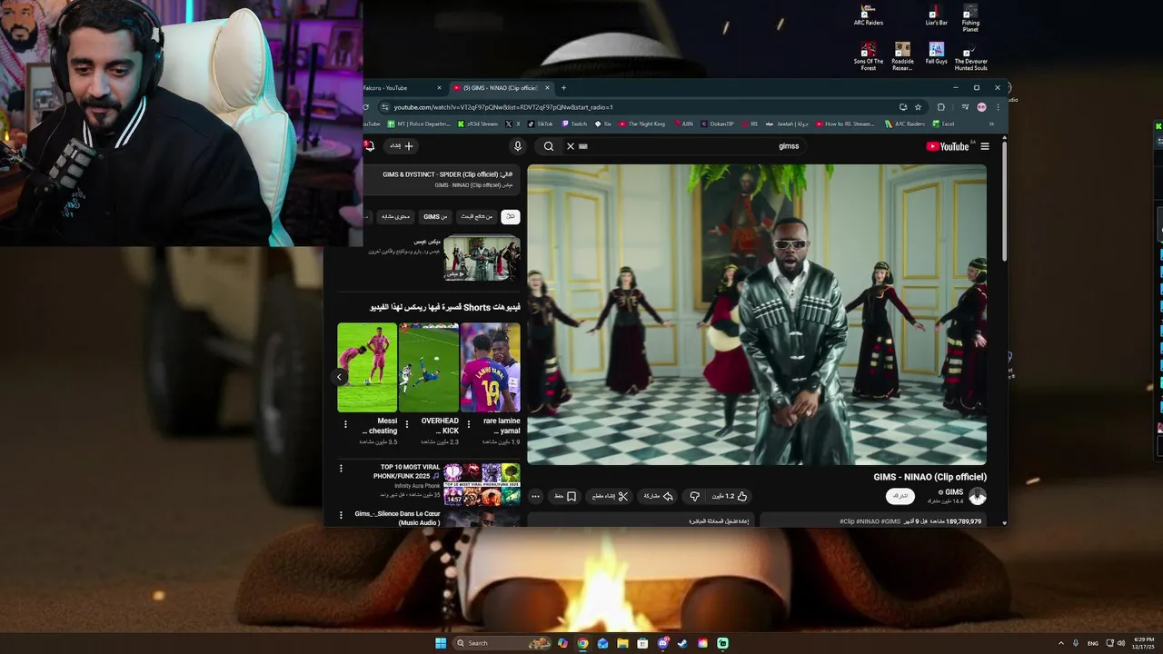Open the GIMS mix playlist thumbnail
This screenshot has height=654, width=1163.
482,258
